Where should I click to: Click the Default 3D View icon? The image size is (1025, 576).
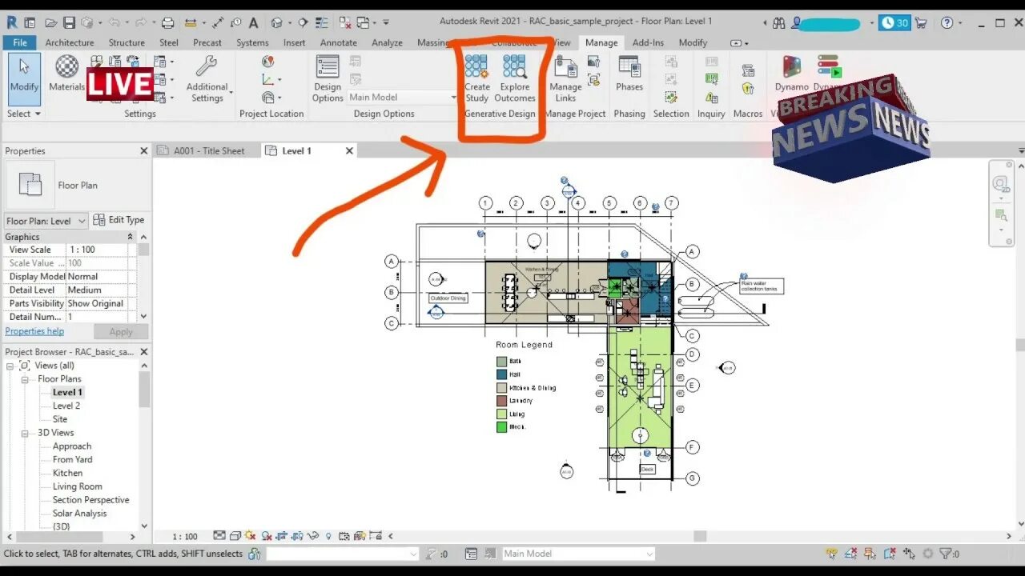277,22
